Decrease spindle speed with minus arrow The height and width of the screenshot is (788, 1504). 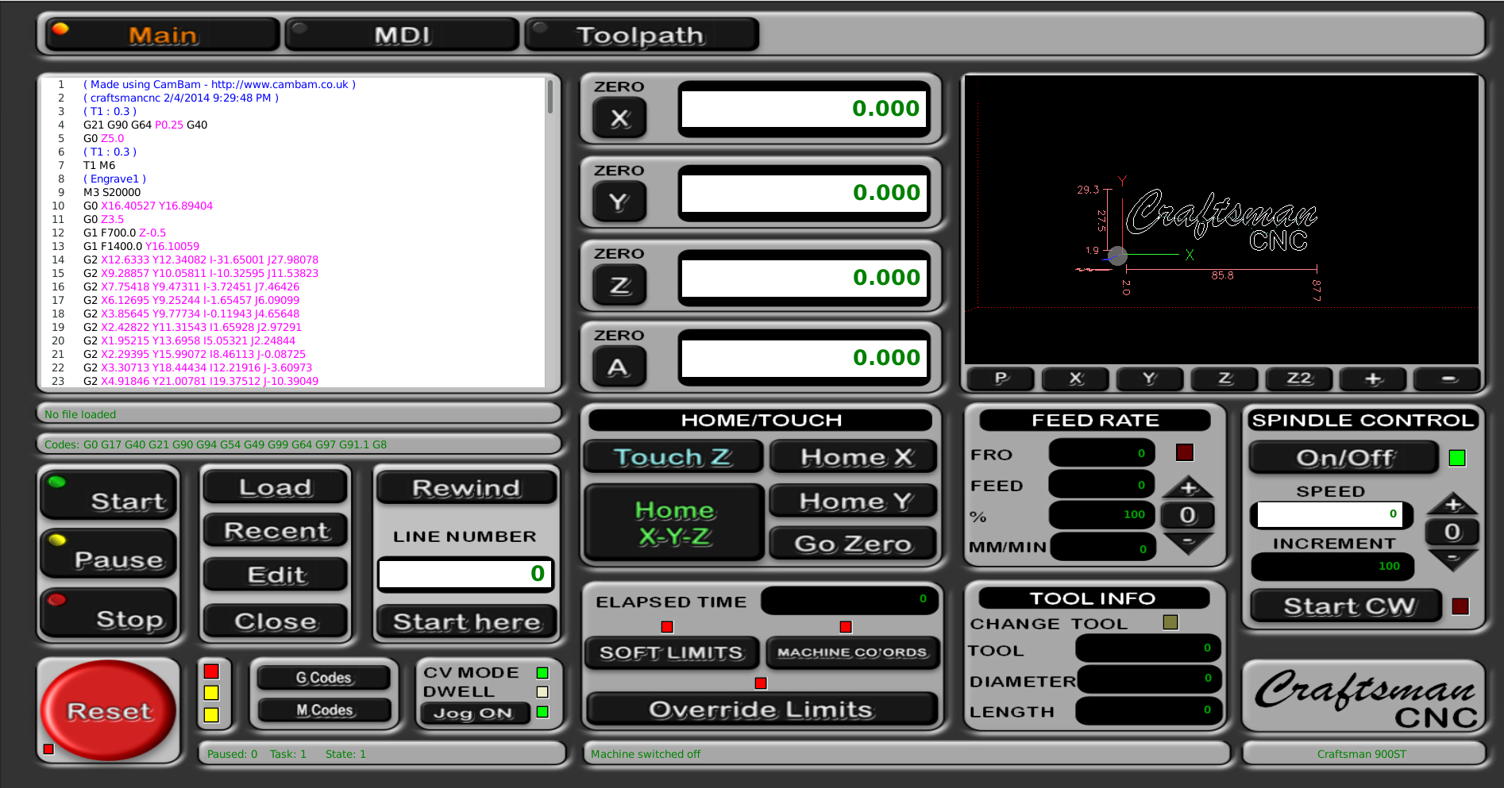click(x=1452, y=560)
